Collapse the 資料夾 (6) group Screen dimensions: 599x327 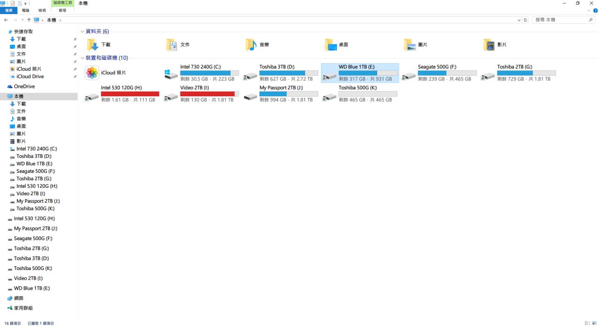coord(82,31)
